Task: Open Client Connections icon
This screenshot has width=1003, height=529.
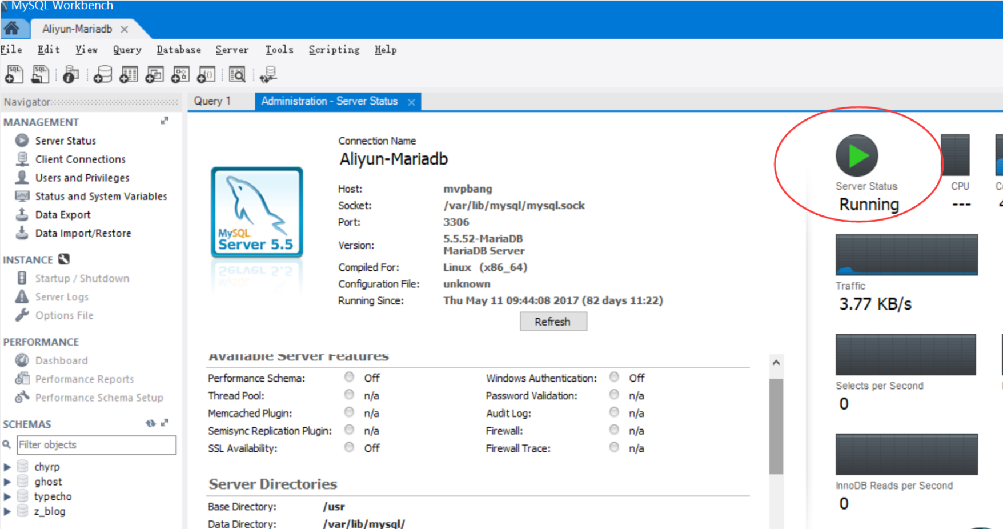Action: tap(22, 159)
